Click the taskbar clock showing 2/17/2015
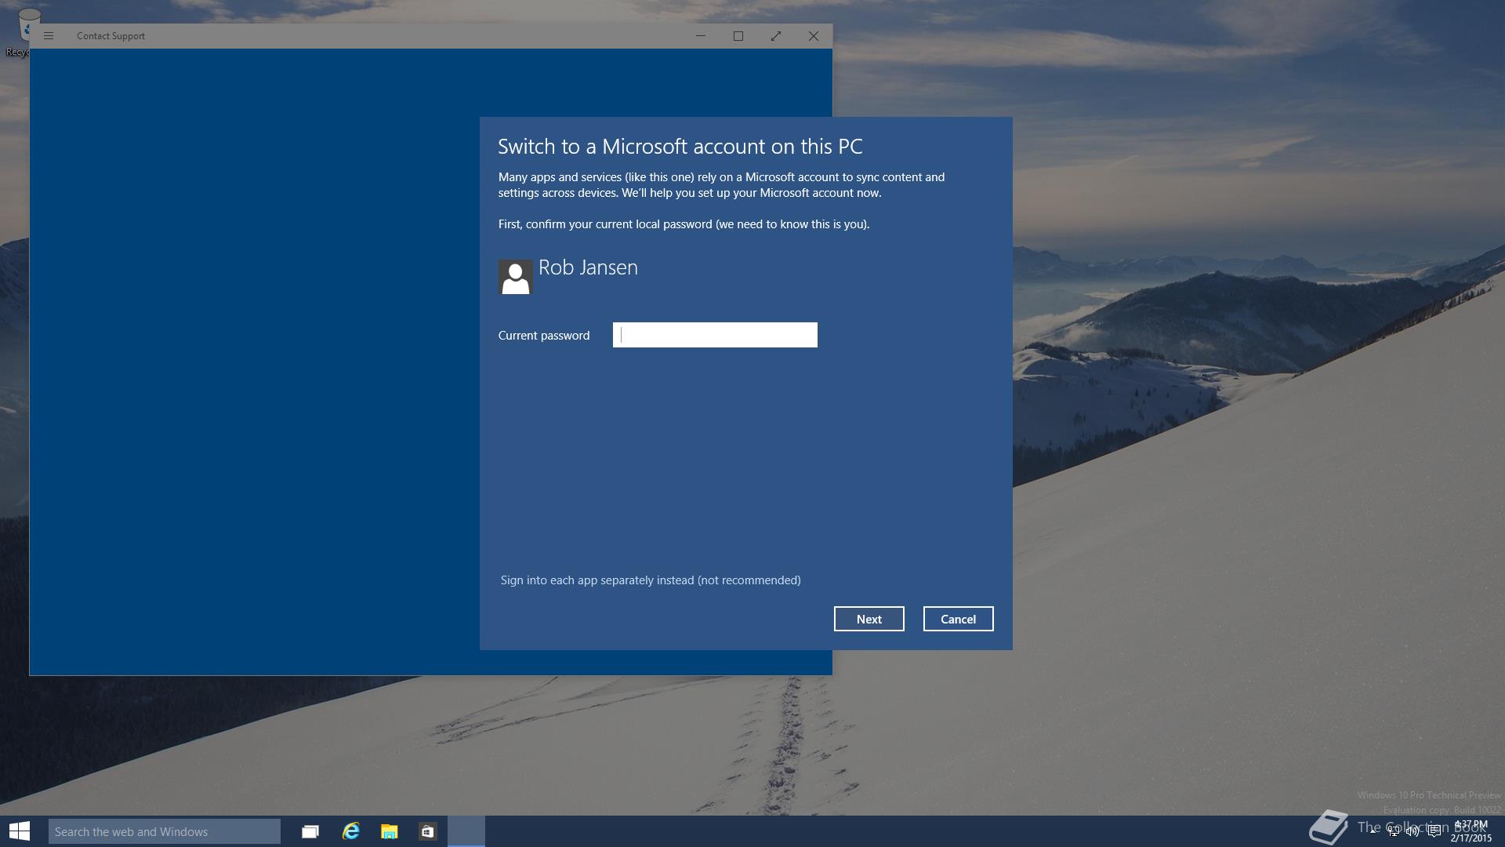This screenshot has height=847, width=1505. [1471, 831]
